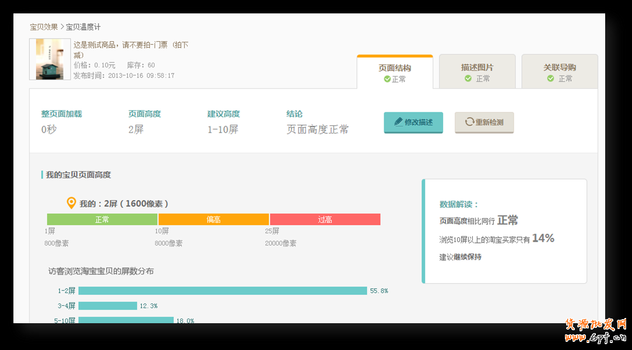The image size is (632, 350).
Task: Click the 建议高度 heading
Action: pos(223,114)
